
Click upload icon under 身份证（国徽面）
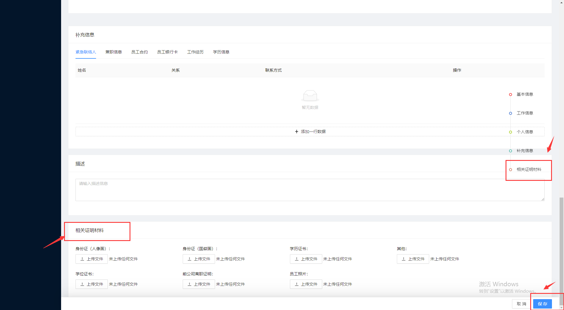coord(189,259)
